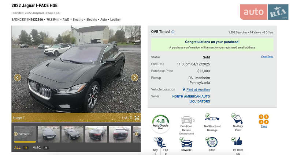Expand the photo to fullscreen
The image size is (293, 155).
tap(137, 117)
